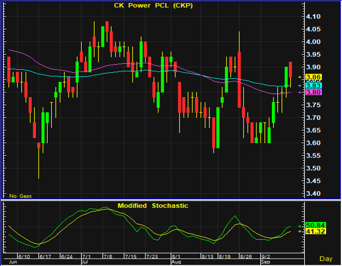
Task: Click the cyan 3.83 moving average label
Action: point(313,86)
